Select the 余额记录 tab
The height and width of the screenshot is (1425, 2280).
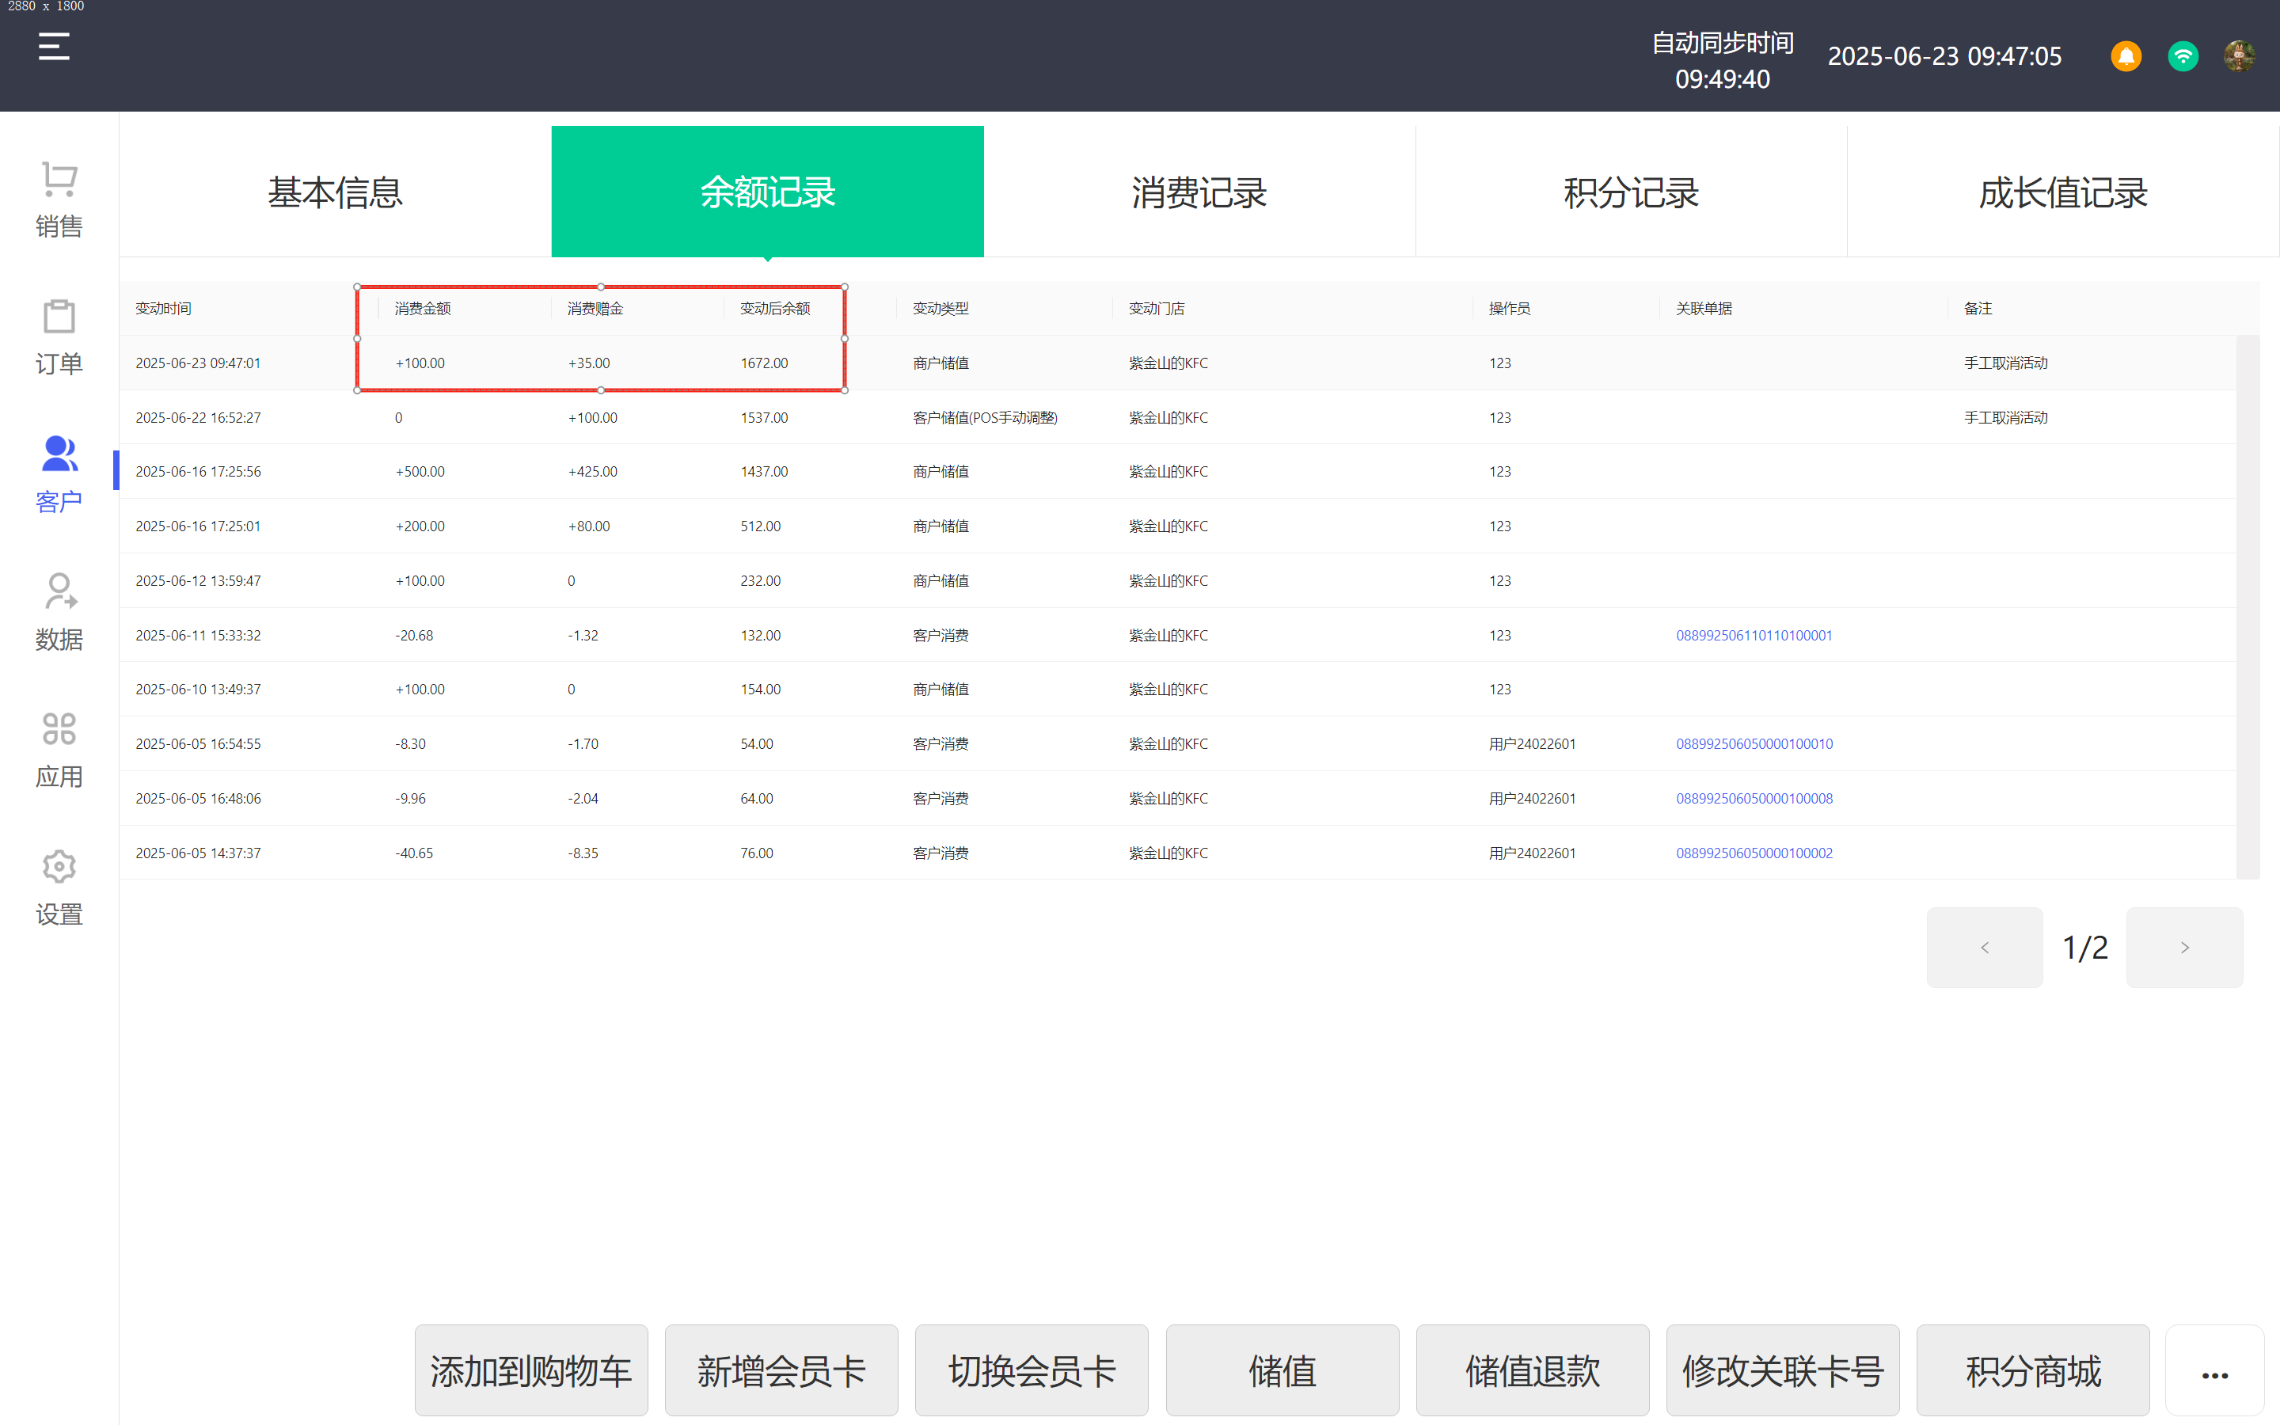(x=768, y=192)
